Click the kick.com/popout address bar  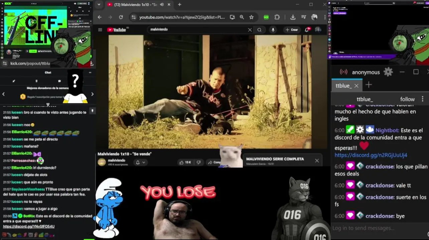(30, 63)
